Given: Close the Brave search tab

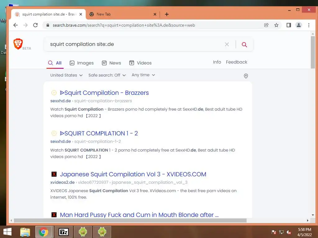Looking at the screenshot, I should tap(81, 14).
